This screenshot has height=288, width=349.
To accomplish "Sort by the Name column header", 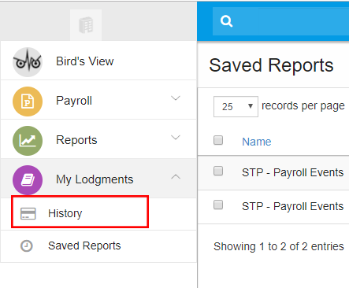I will pos(257,142).
